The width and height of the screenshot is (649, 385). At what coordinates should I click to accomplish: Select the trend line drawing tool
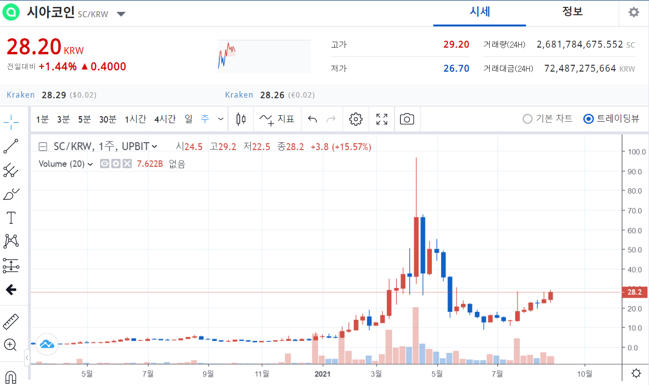click(x=11, y=146)
